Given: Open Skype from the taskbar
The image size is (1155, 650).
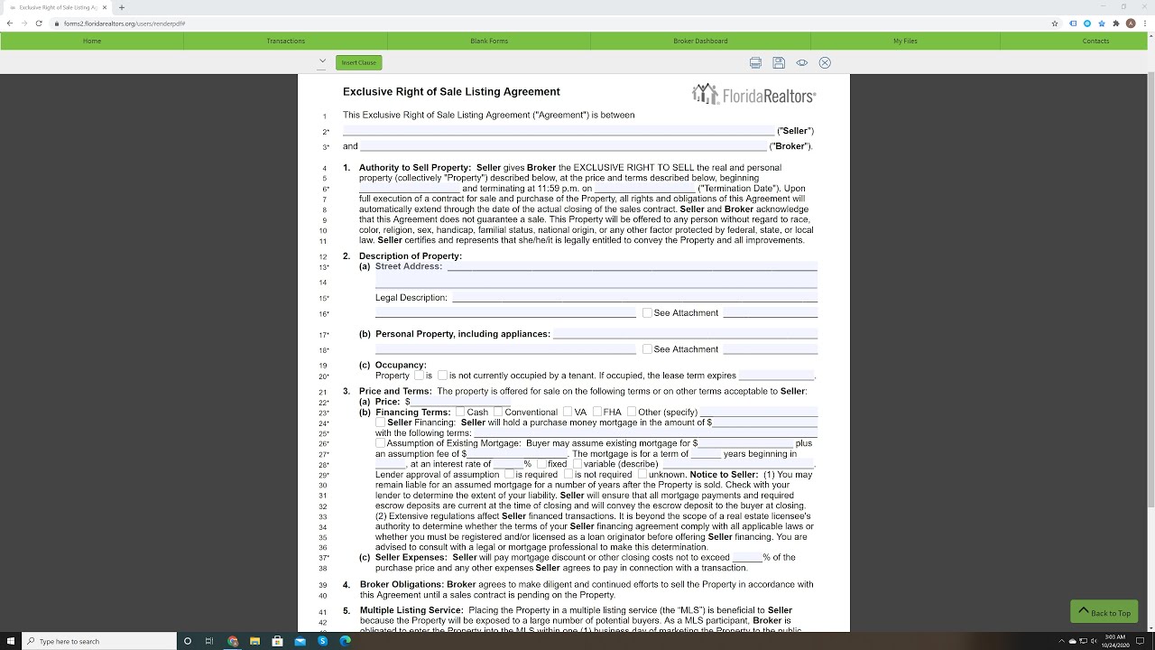Looking at the screenshot, I should [x=322, y=641].
